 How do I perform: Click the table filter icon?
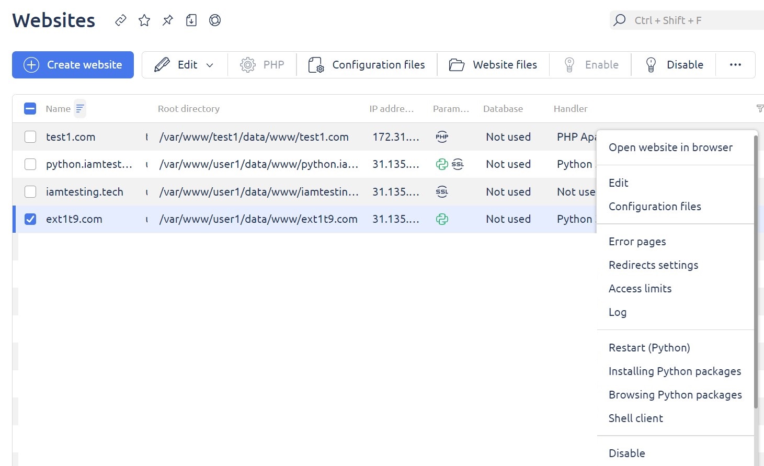759,109
